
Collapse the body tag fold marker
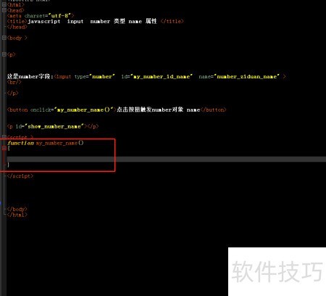pyautogui.click(x=4, y=38)
